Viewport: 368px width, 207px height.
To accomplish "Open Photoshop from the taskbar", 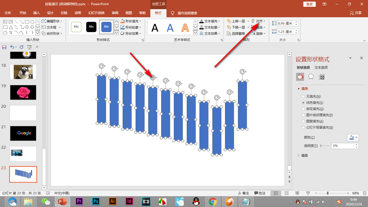I will 96,201.
